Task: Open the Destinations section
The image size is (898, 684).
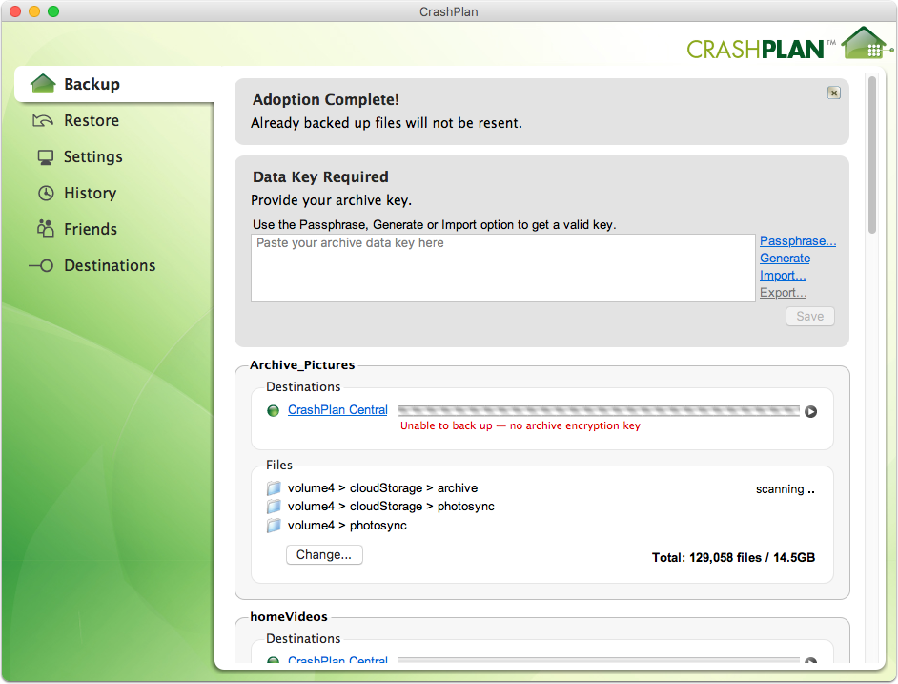Action: point(110,265)
